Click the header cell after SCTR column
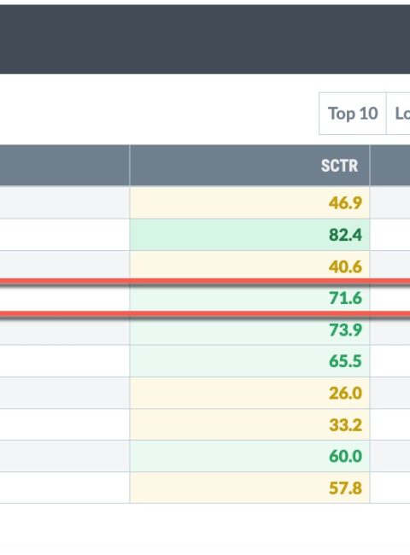 390,166
